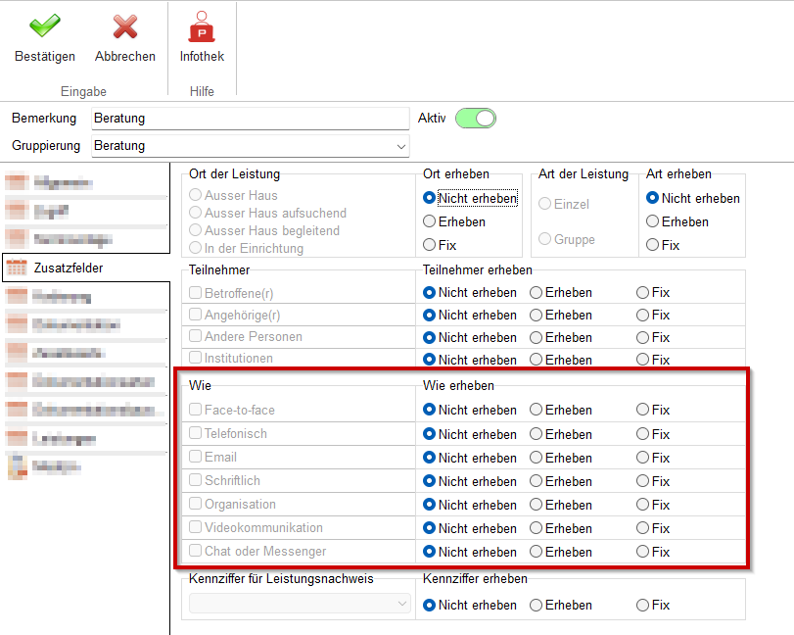Tick the Organisation checkbox
This screenshot has width=794, height=635.
(x=196, y=504)
